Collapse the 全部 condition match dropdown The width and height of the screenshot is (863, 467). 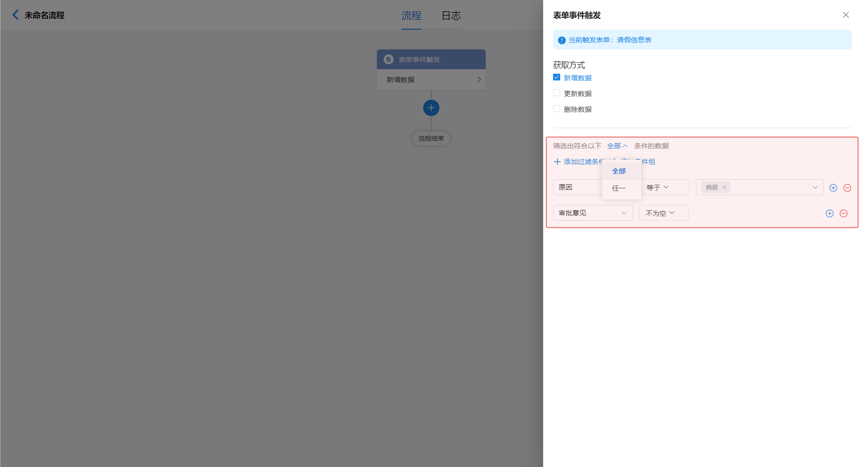point(617,146)
